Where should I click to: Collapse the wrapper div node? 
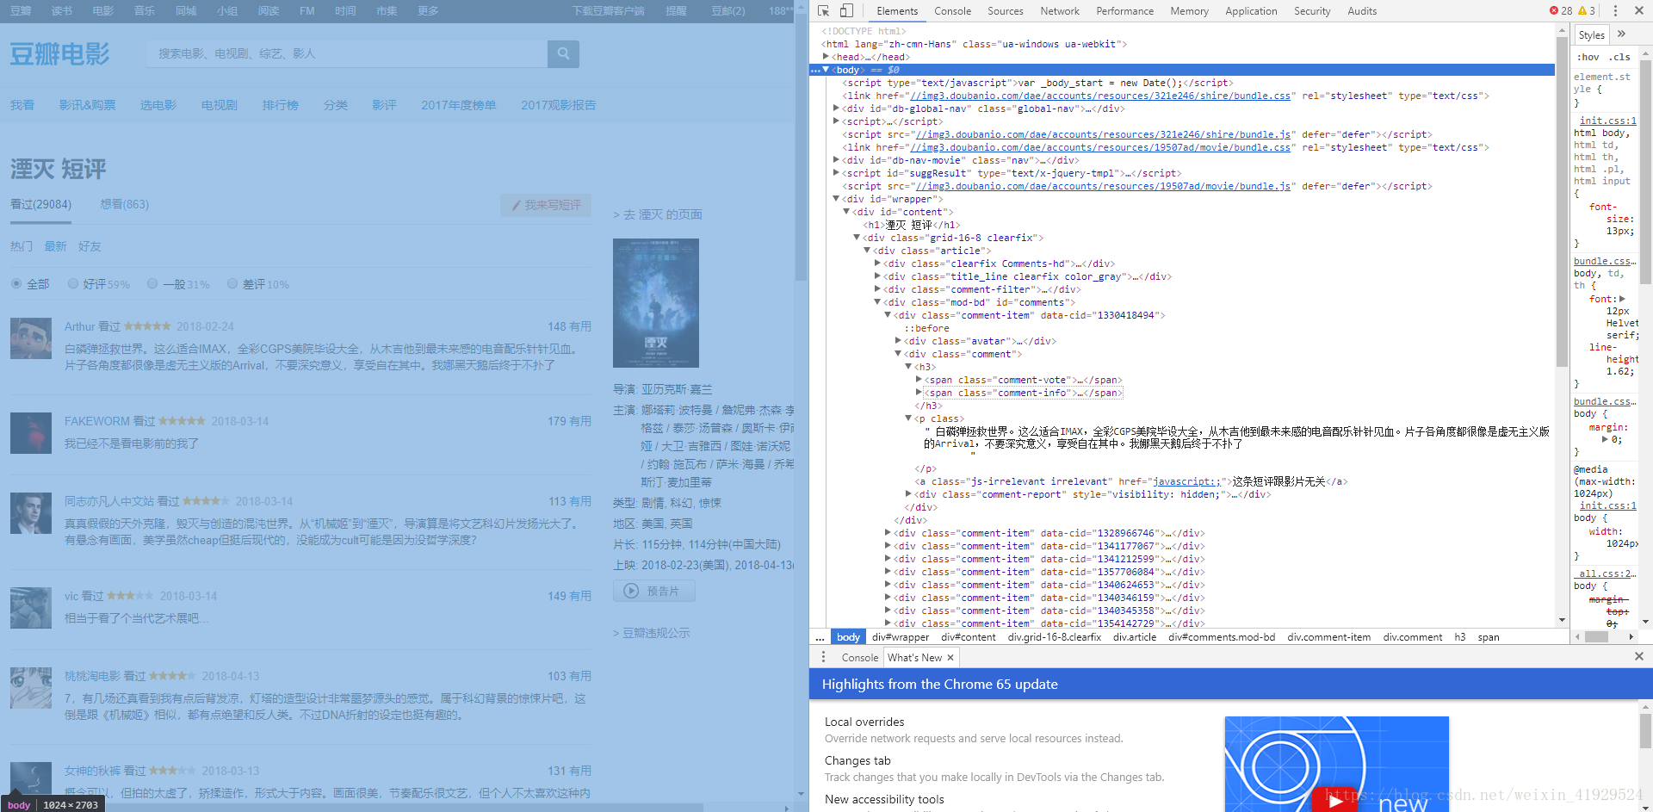click(x=836, y=199)
